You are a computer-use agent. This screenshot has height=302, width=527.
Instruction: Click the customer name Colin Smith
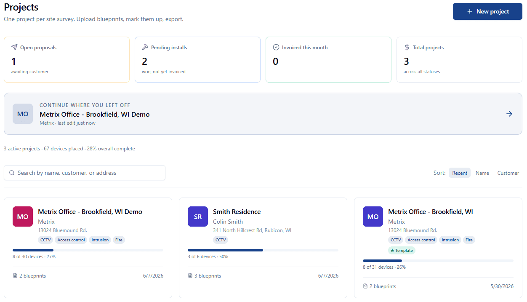[x=228, y=222]
